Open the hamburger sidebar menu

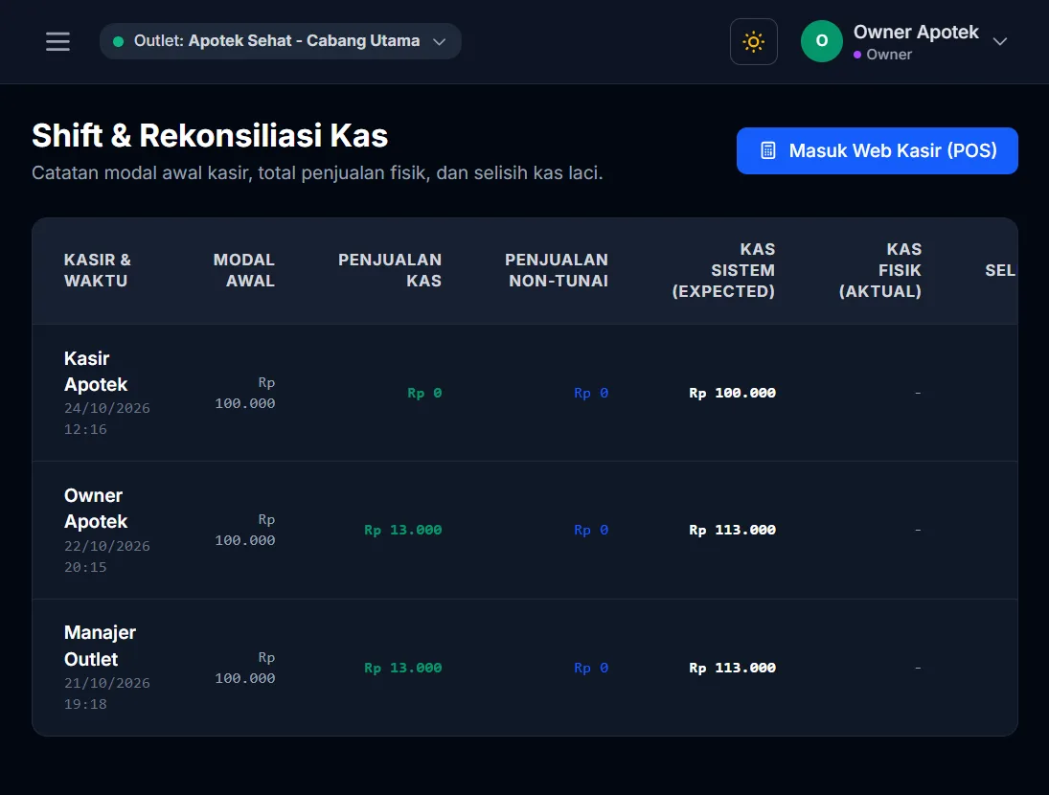point(57,41)
